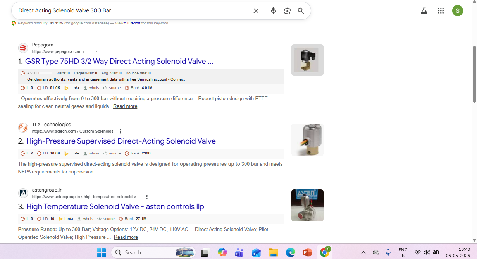Image resolution: width=477 pixels, height=259 pixels.
Task: Open whois for TLX Technologies result
Action: (91, 153)
